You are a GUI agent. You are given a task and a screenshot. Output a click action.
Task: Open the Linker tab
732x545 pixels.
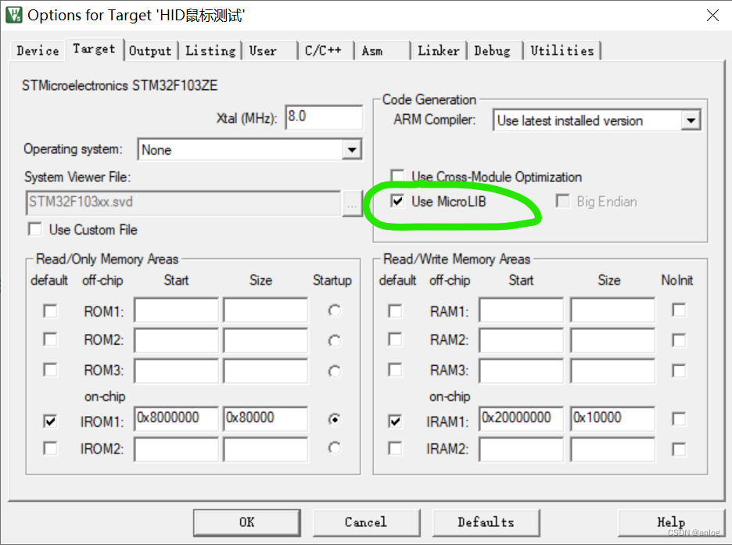click(x=439, y=50)
